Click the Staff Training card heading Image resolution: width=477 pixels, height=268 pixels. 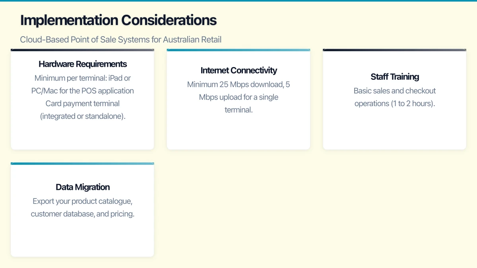(395, 77)
